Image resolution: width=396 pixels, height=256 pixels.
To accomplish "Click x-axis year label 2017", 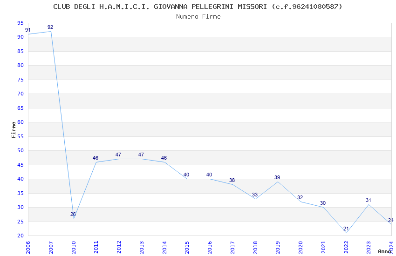I will click(x=232, y=247).
